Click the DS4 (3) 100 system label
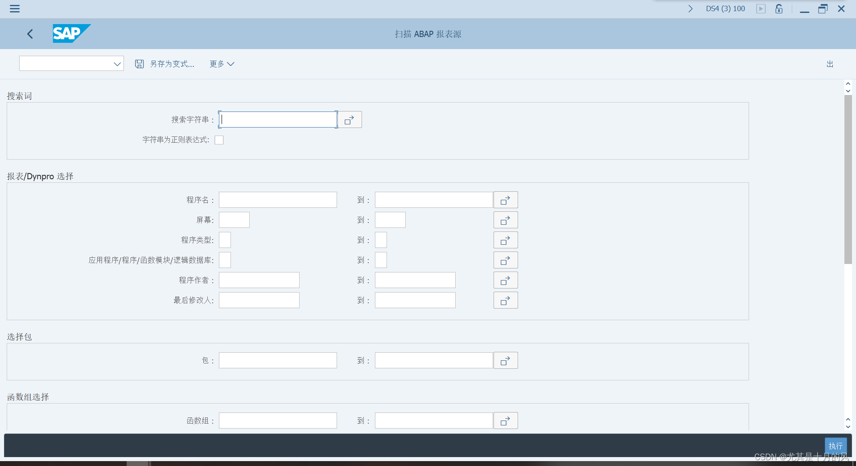The height and width of the screenshot is (466, 856). [725, 8]
